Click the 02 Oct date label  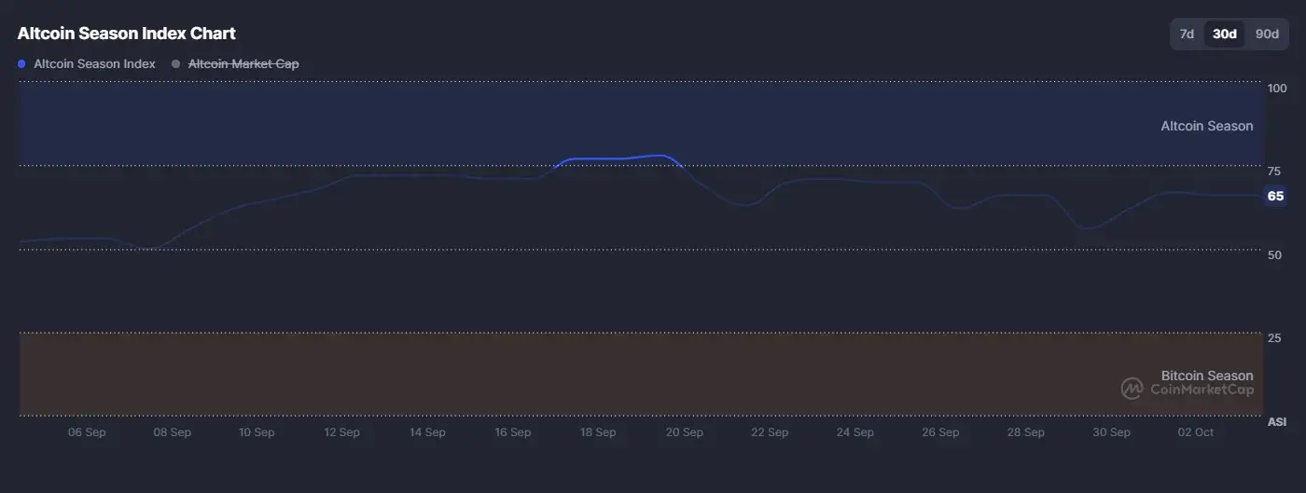(x=1196, y=432)
